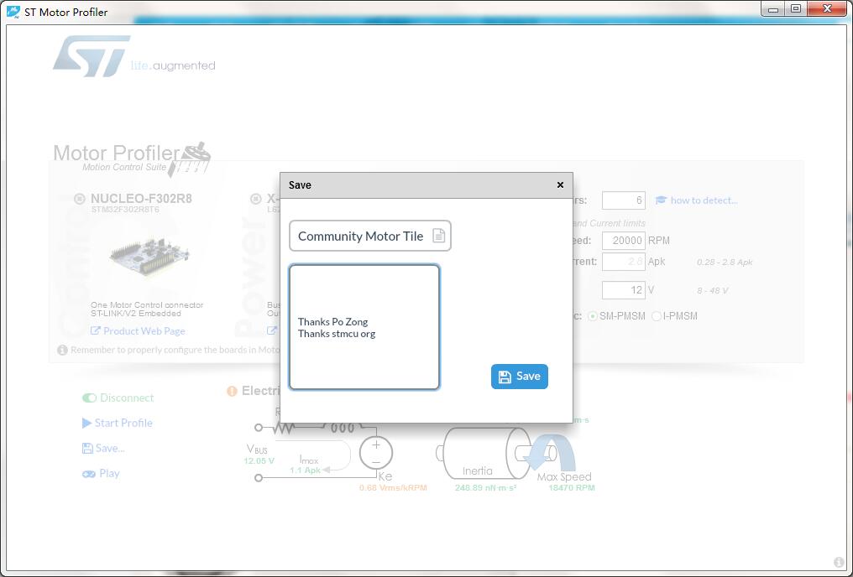Click the ST Motor Profiler title bar app icon
853x577 pixels.
[x=13, y=12]
